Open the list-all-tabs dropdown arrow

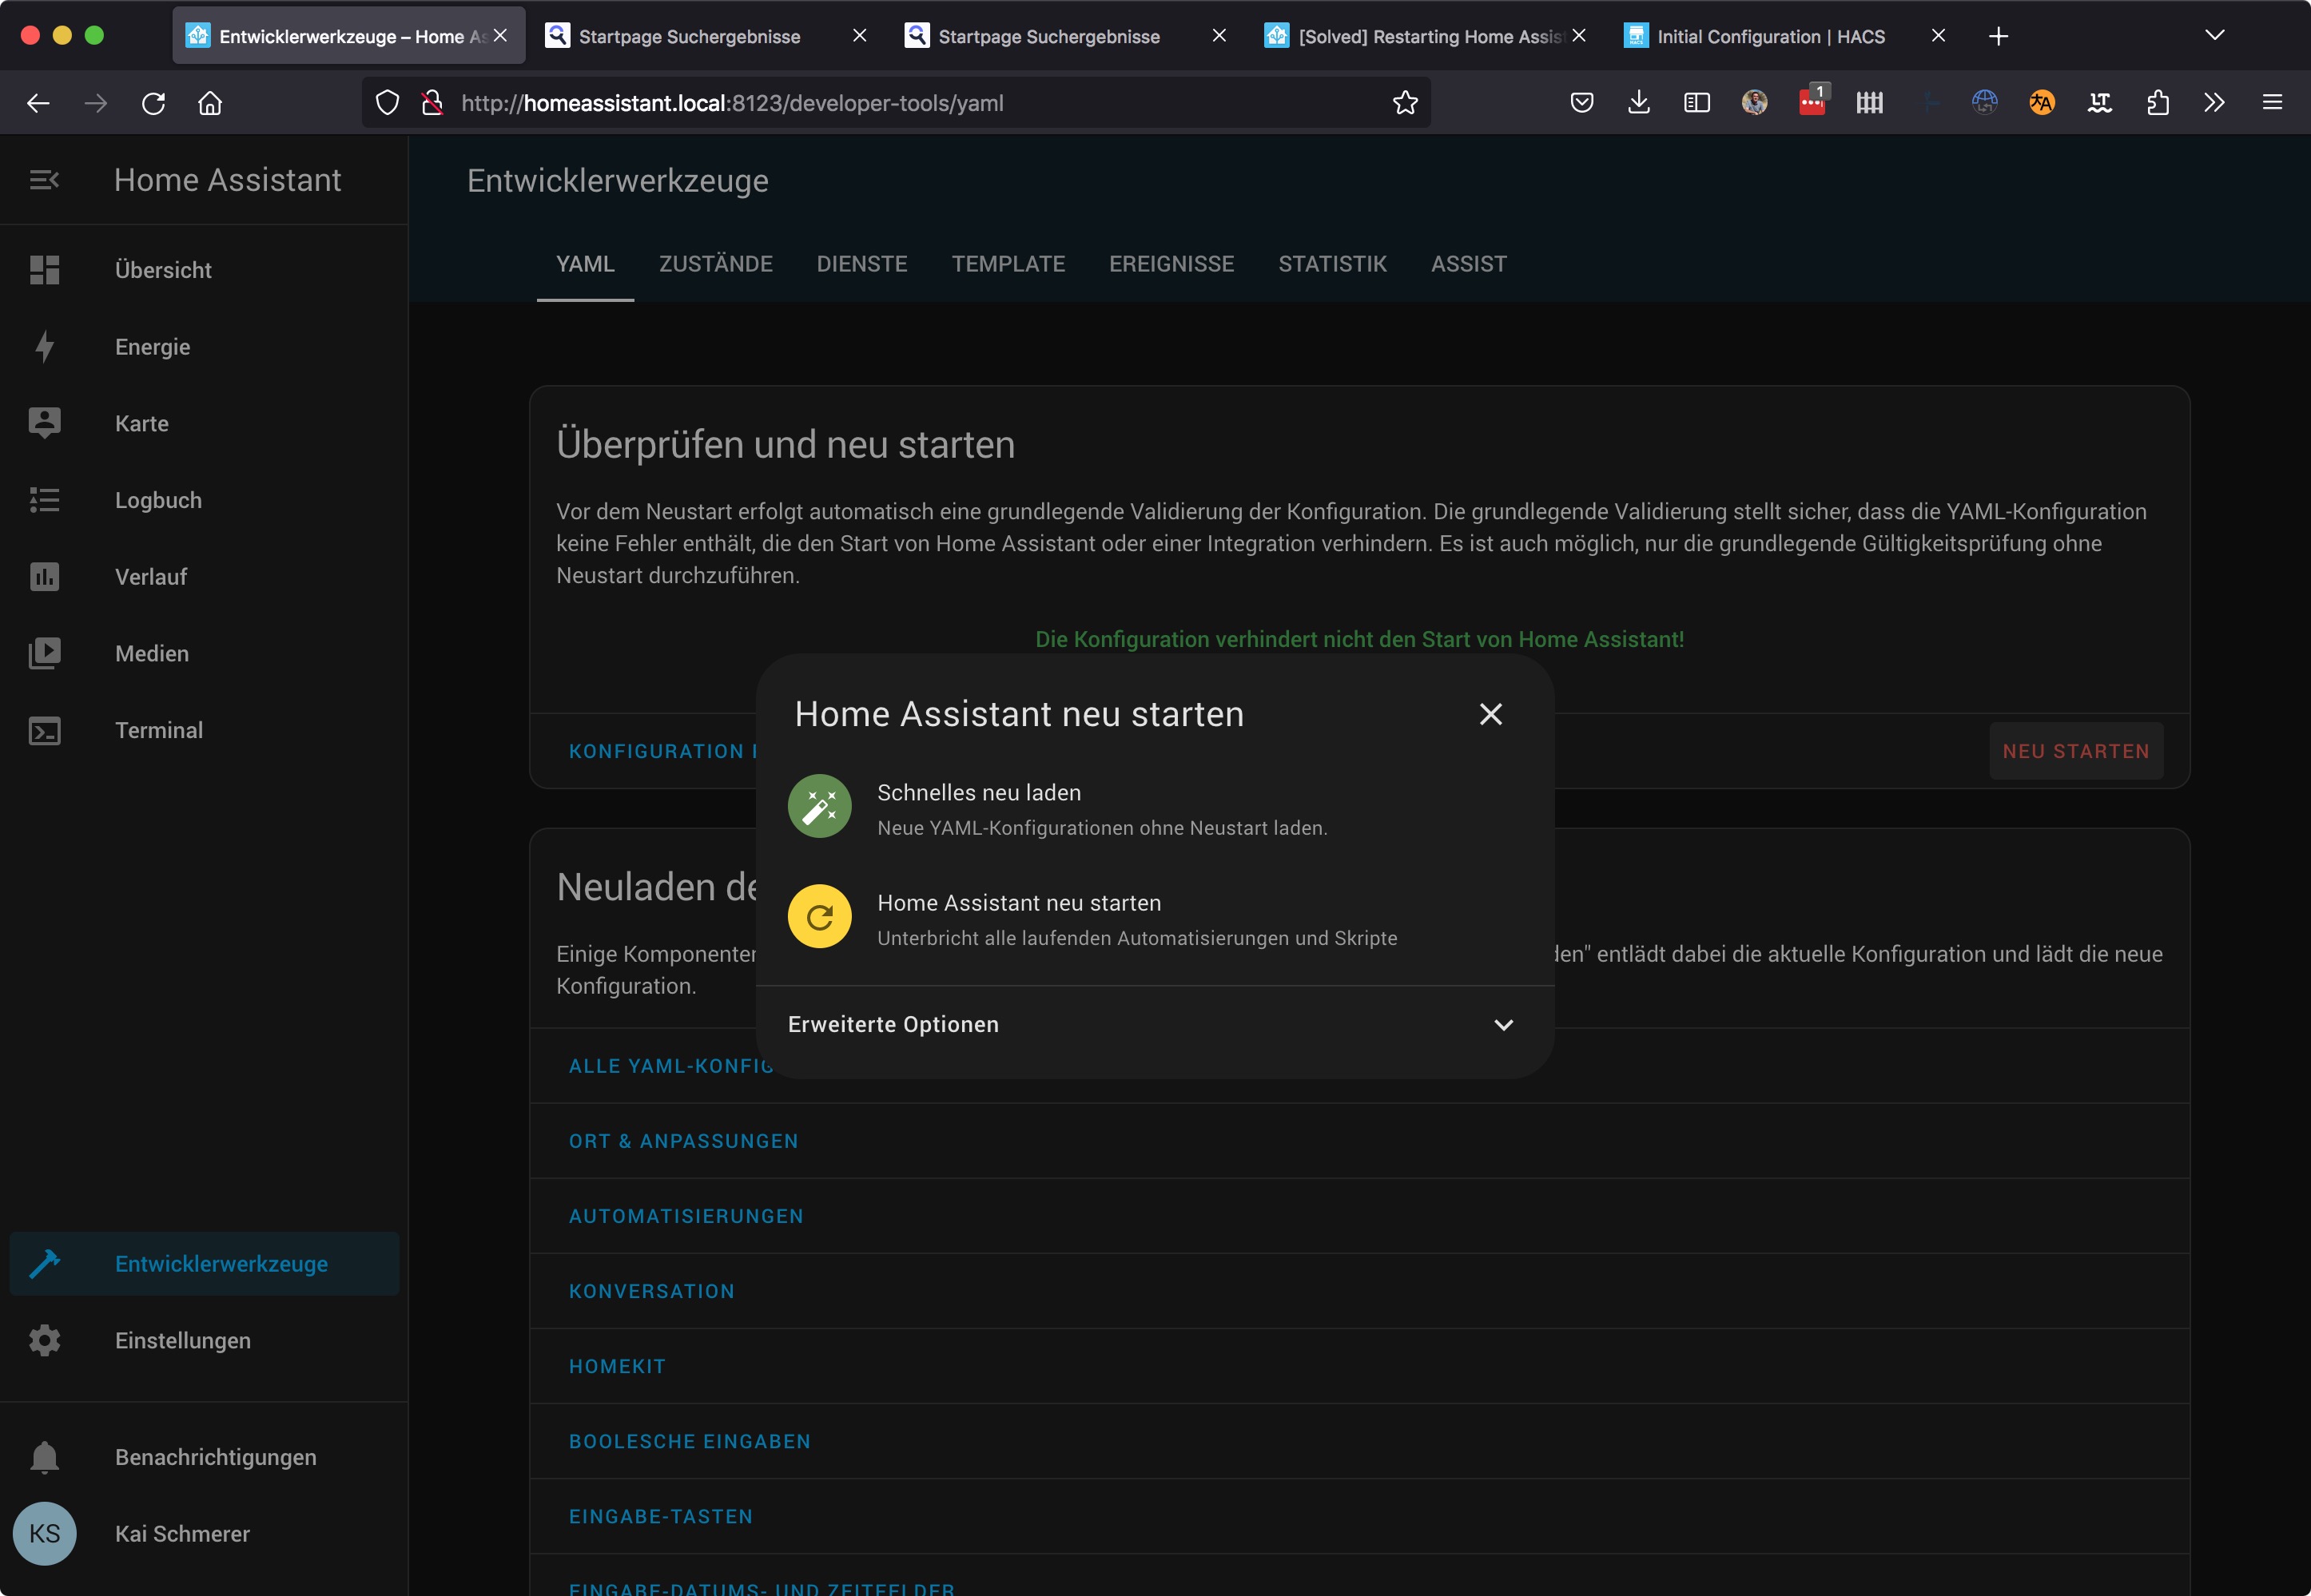point(2214,36)
